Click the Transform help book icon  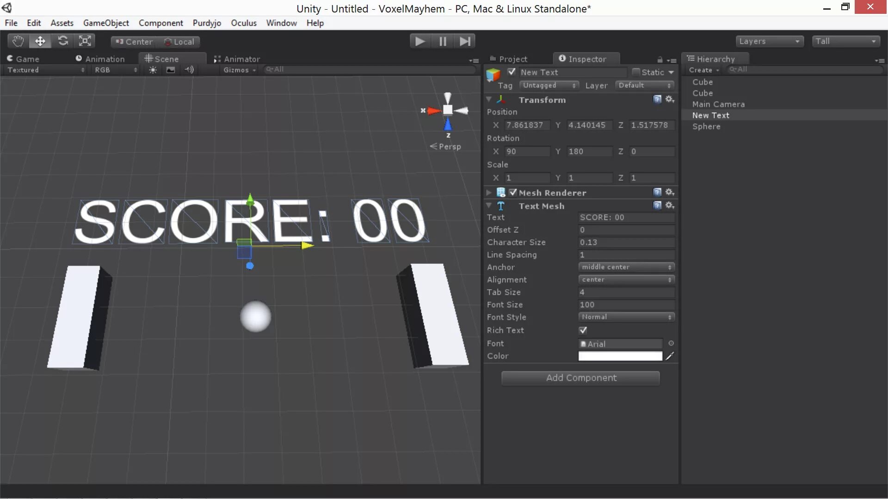(657, 99)
